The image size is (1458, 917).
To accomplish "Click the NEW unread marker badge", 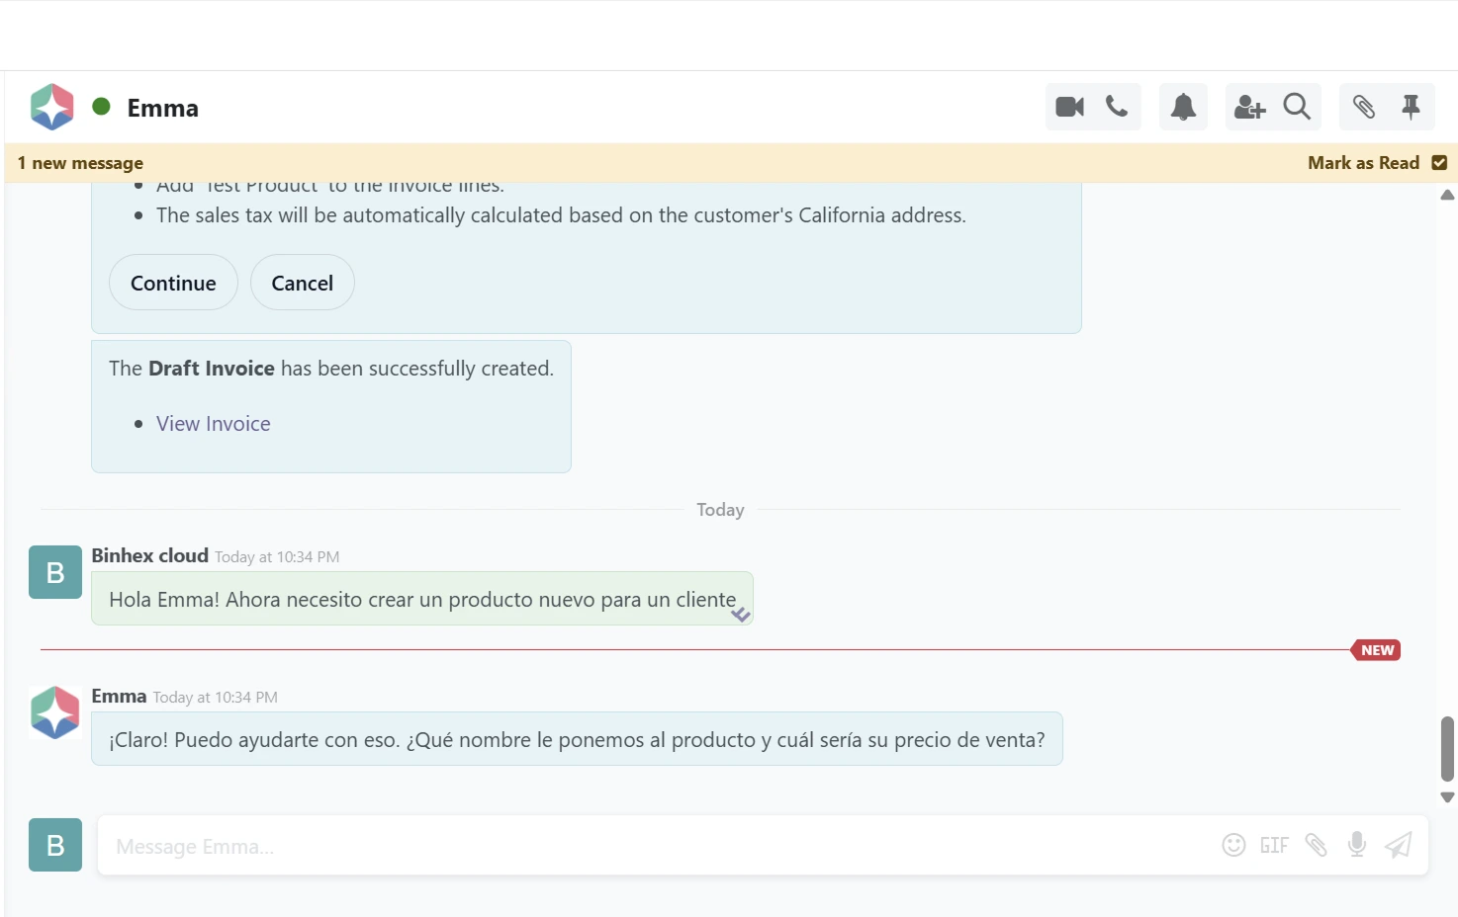I will click(x=1376, y=650).
